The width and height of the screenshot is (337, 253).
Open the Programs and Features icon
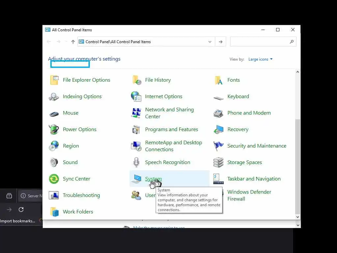[x=136, y=129]
